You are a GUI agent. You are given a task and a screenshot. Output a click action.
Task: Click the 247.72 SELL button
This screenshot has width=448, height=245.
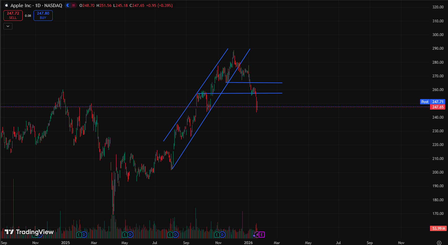[13, 16]
